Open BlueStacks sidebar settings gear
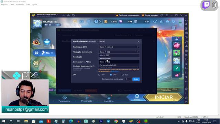 [x=186, y=89]
